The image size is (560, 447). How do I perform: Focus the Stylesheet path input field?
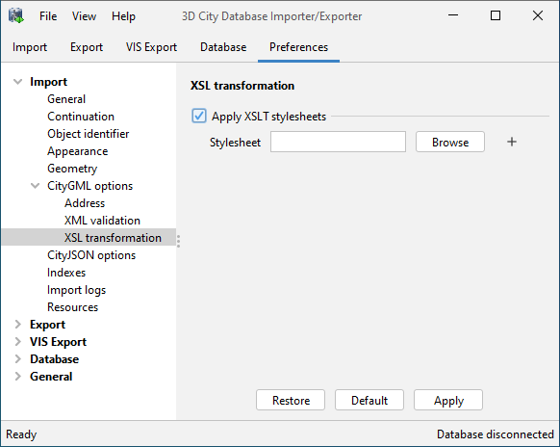click(x=338, y=142)
